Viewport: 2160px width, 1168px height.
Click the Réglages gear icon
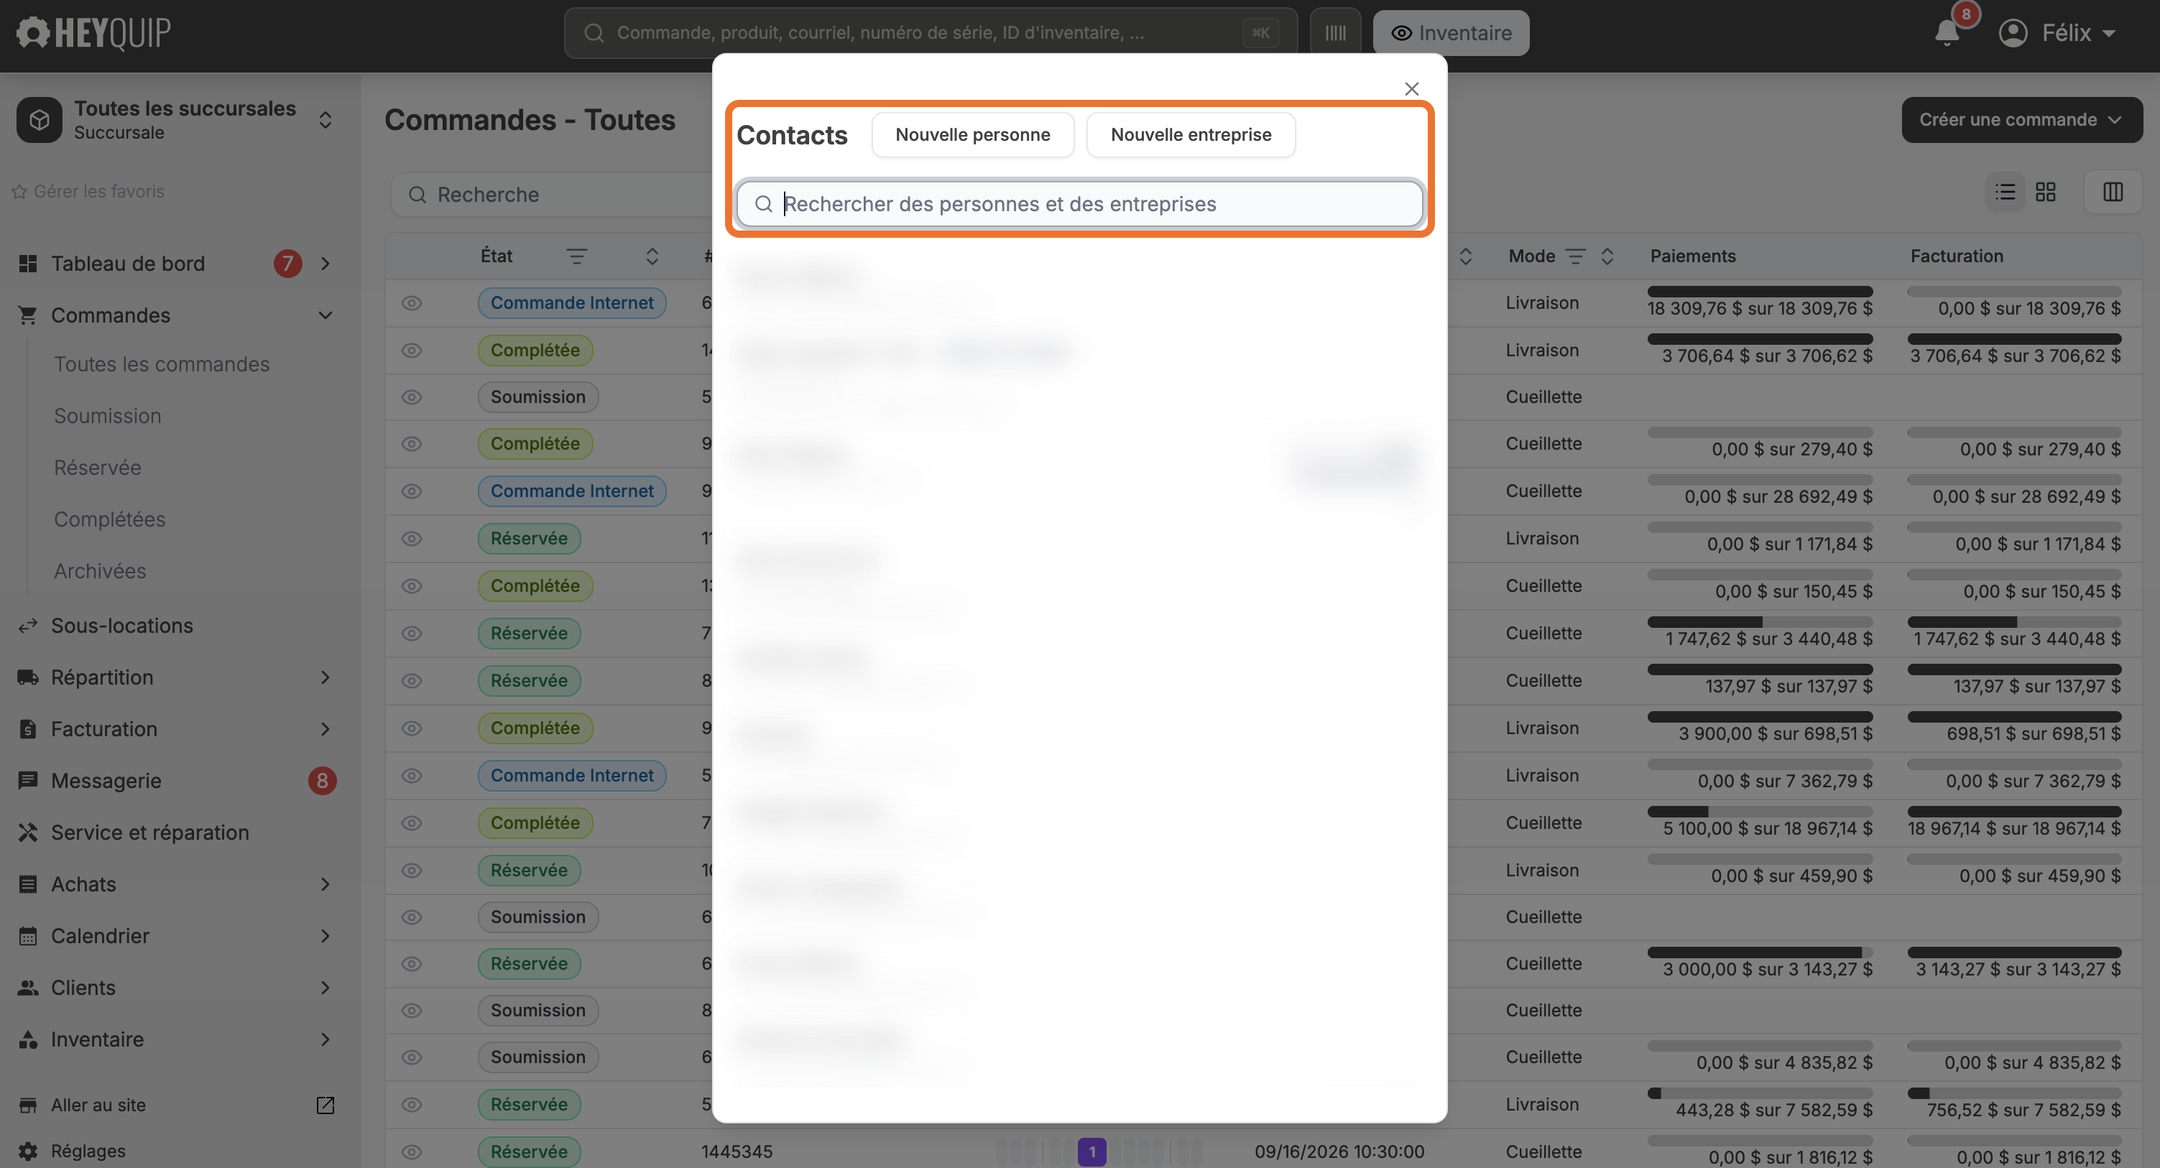[28, 1151]
